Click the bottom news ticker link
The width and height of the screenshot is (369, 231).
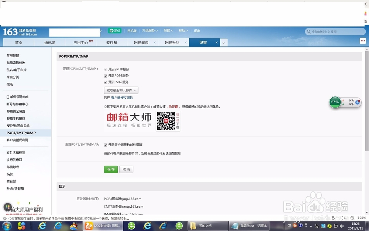tap(69, 218)
